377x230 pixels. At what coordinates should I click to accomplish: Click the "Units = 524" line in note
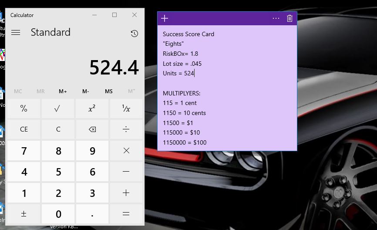click(178, 74)
